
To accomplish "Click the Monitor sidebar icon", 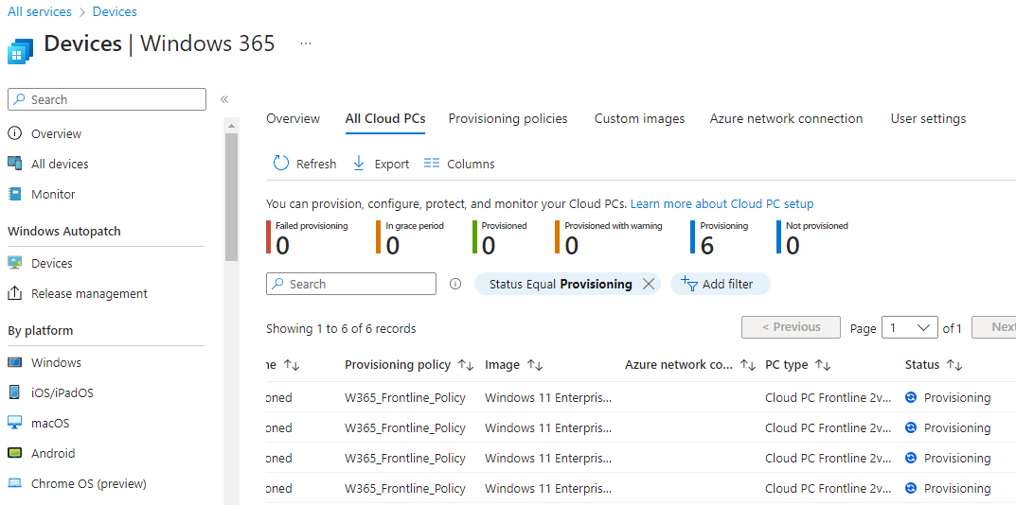I will 14,194.
